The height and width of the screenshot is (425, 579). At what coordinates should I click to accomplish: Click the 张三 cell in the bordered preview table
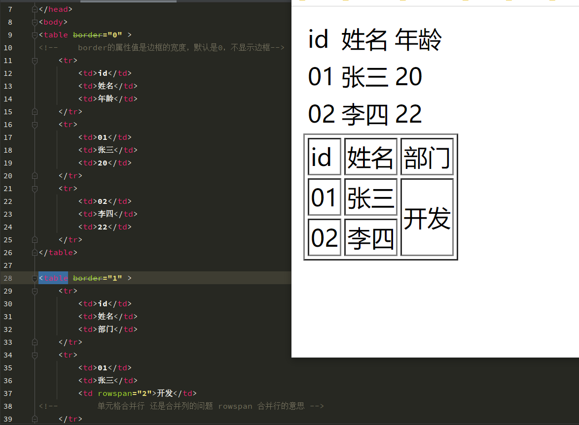click(x=370, y=196)
